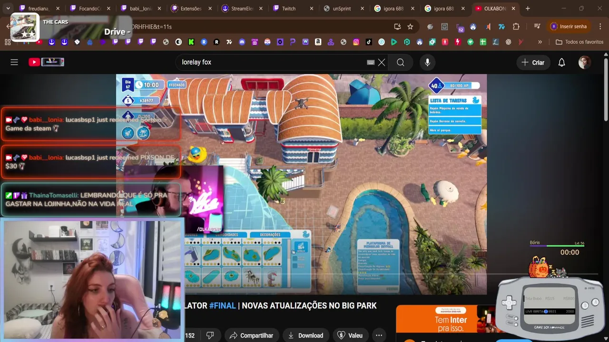Click the #FINAL hashtag in title

[x=222, y=305]
